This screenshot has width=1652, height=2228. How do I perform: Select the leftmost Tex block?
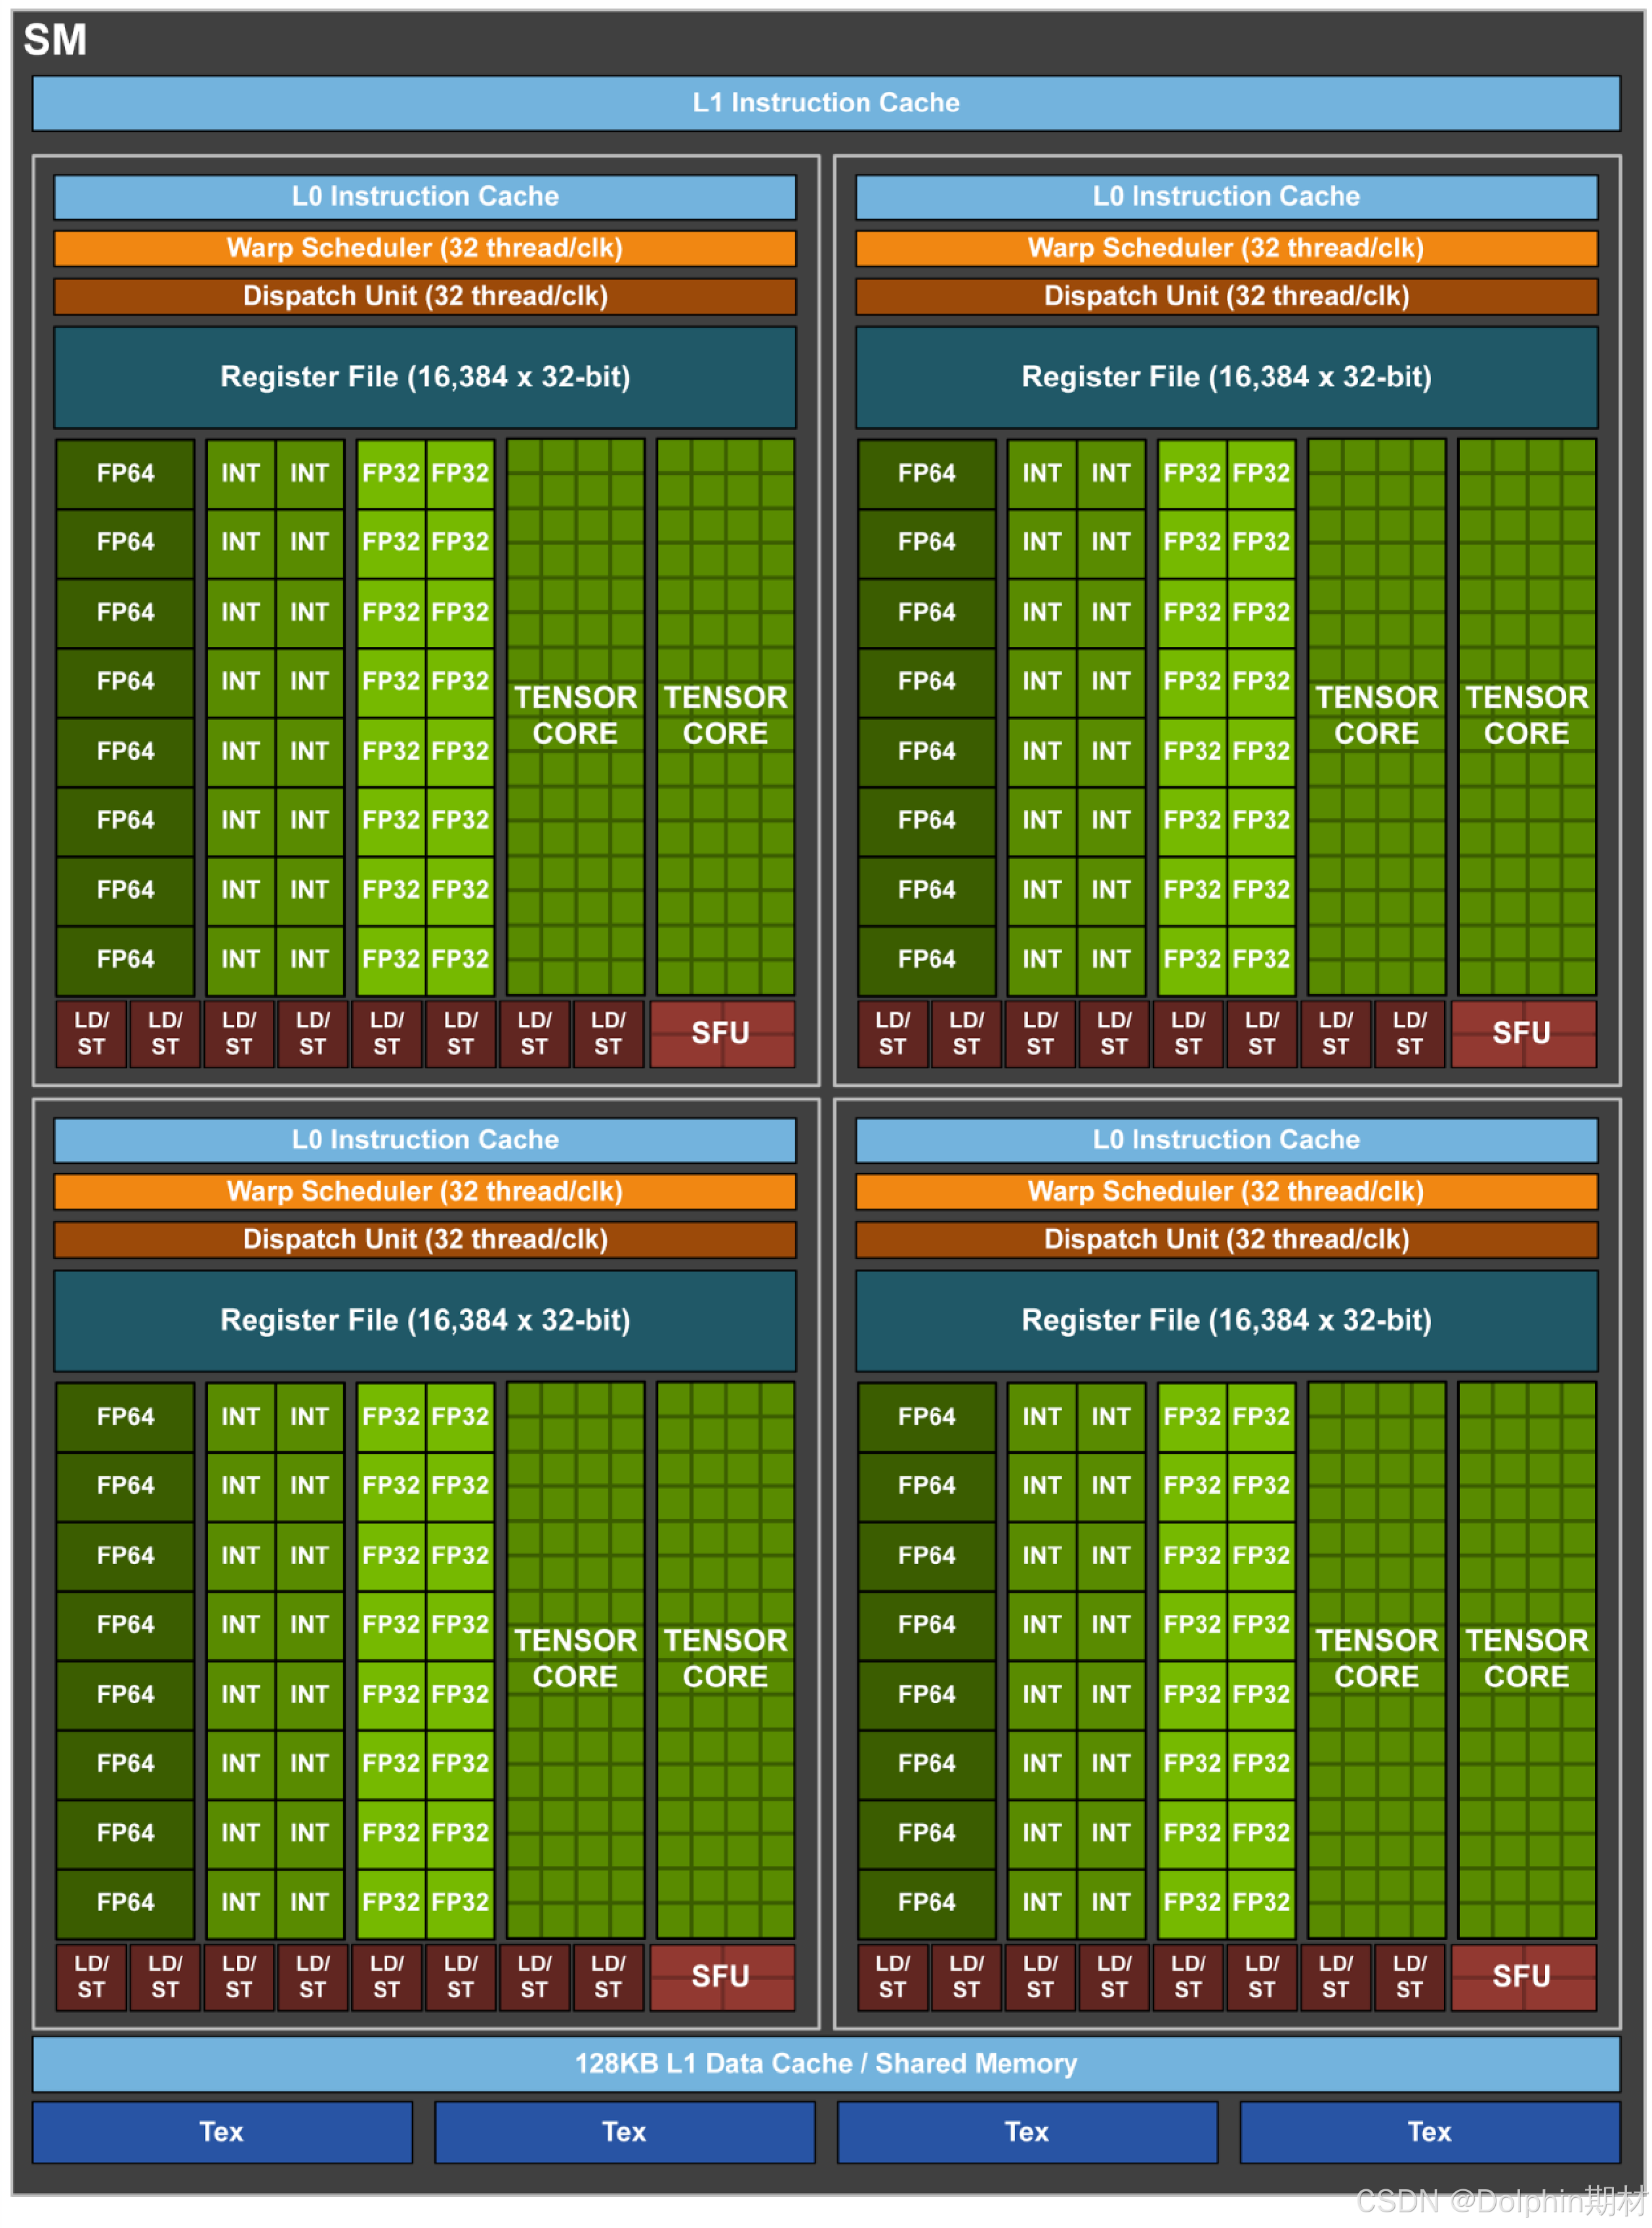tap(222, 2133)
